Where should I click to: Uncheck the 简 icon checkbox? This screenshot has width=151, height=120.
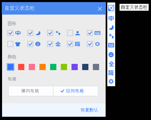click(x=70, y=44)
